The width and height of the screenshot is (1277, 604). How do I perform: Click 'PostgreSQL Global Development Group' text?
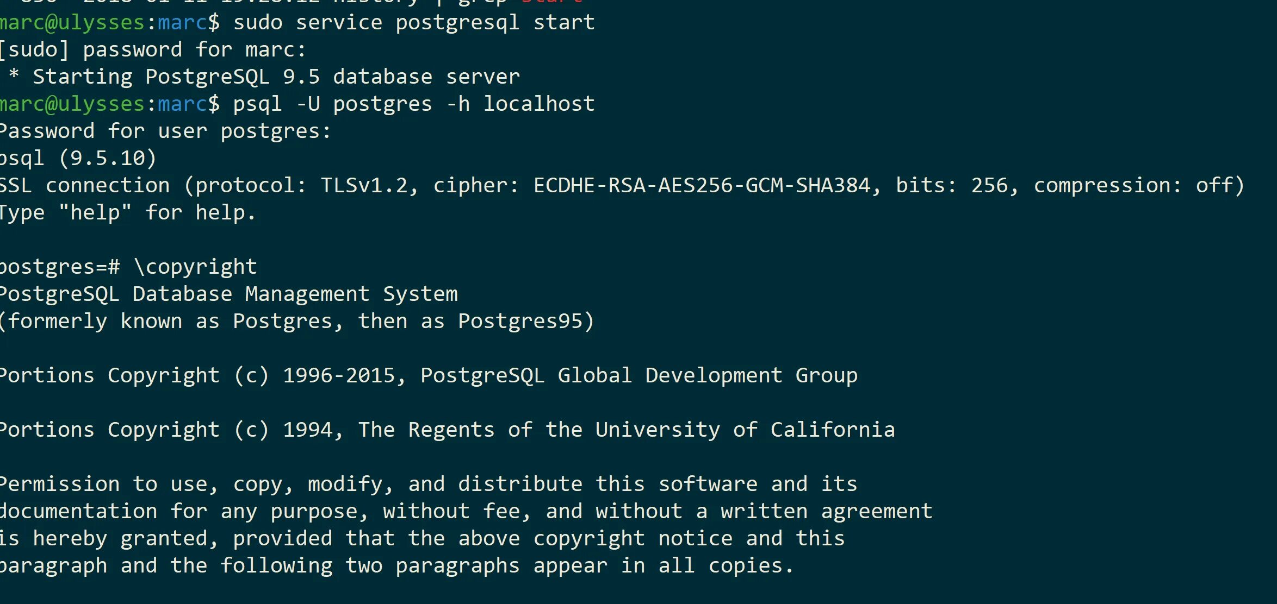(638, 376)
